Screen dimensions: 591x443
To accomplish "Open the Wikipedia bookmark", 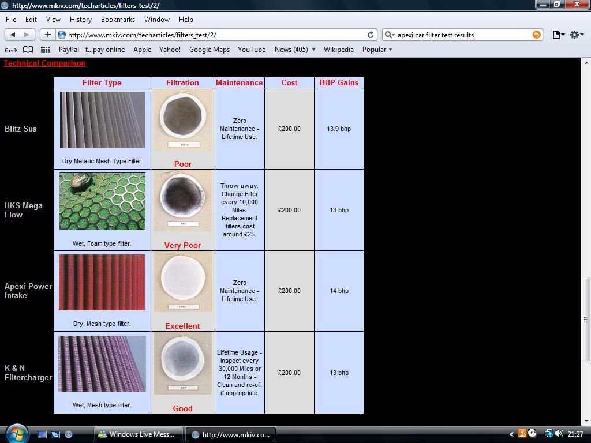I will click(x=338, y=50).
